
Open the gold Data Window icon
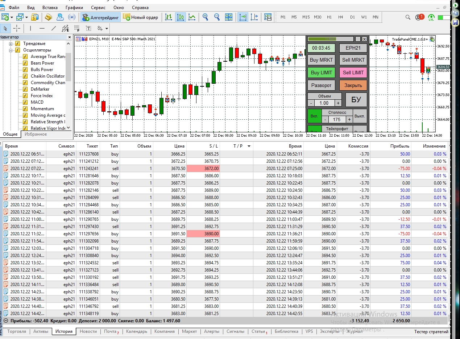click(x=48, y=17)
